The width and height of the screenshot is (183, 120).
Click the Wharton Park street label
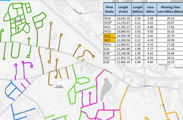[41, 60]
